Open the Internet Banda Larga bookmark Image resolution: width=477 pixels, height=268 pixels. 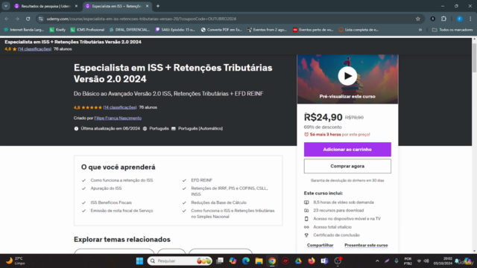point(24,30)
